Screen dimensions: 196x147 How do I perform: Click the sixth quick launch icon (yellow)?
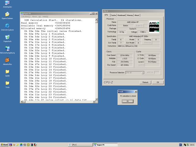pyautogui.click(x=28, y=145)
